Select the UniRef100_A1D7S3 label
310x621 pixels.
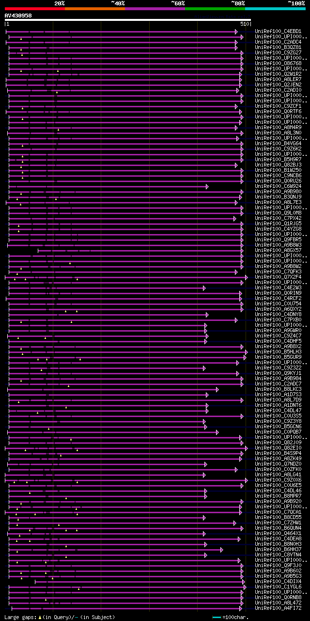(x=278, y=395)
